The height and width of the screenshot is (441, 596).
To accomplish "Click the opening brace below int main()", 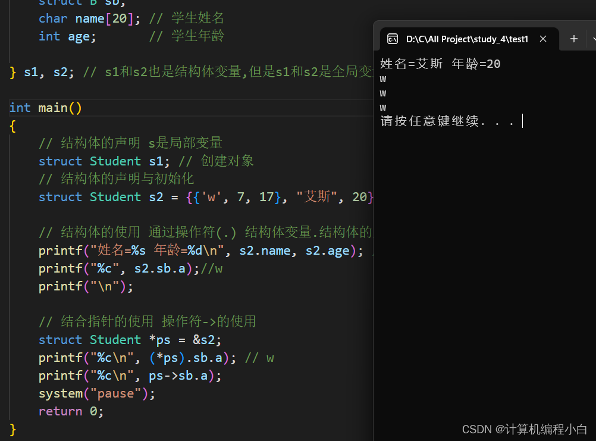I will point(12,126).
